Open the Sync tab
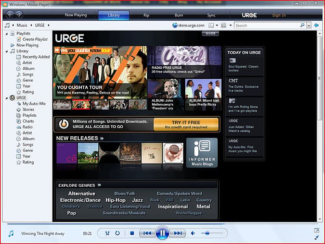The height and width of the screenshot is (244, 325). (211, 15)
